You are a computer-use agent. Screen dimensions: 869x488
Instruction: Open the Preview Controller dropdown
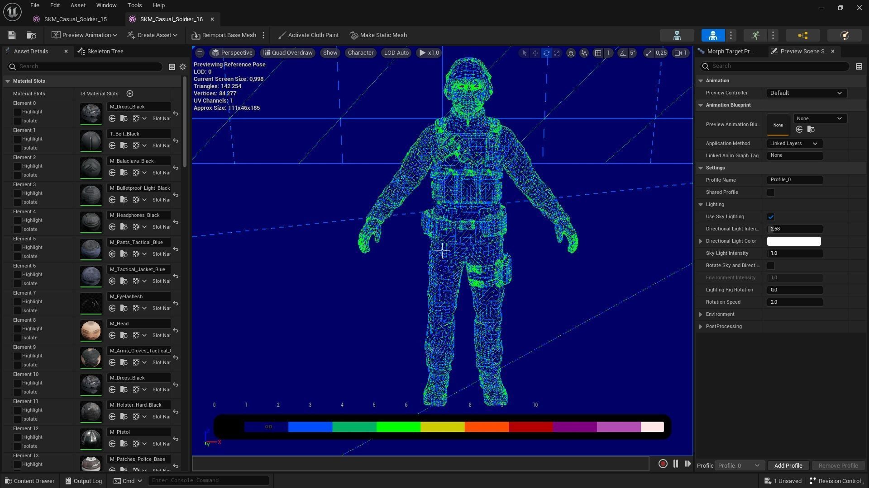coord(806,93)
